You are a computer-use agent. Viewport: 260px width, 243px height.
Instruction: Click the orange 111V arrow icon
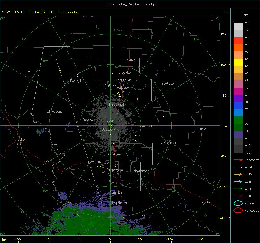(x=238, y=174)
